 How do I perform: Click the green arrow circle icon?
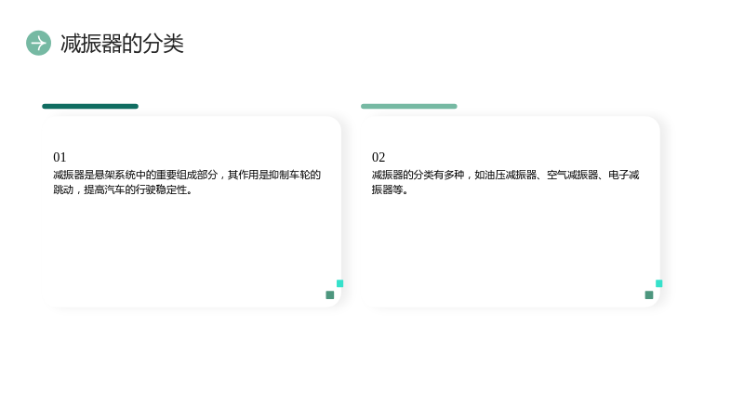click(x=38, y=43)
